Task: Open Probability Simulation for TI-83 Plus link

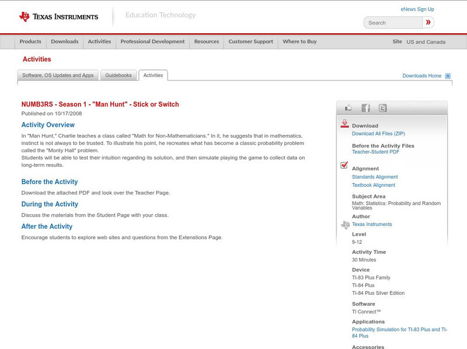Action: [x=399, y=333]
